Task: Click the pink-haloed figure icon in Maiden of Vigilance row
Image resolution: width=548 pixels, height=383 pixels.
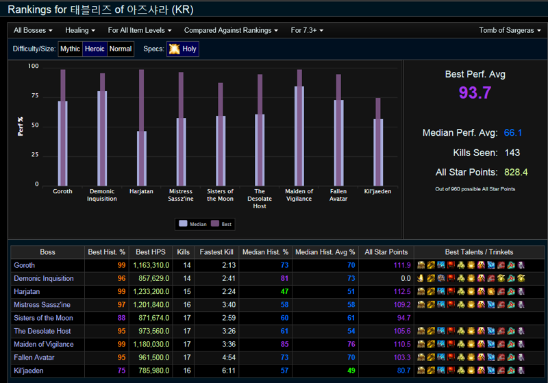Action: (x=482, y=344)
